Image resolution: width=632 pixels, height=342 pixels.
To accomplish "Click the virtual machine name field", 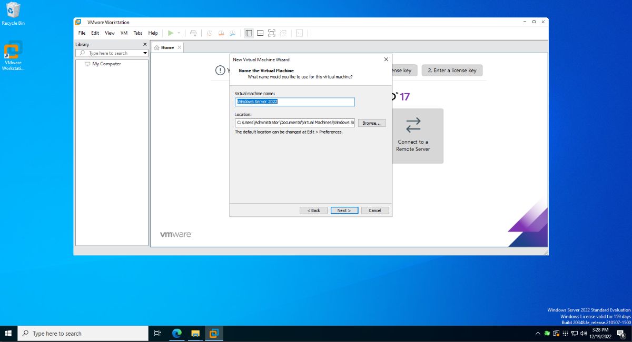I will point(294,102).
